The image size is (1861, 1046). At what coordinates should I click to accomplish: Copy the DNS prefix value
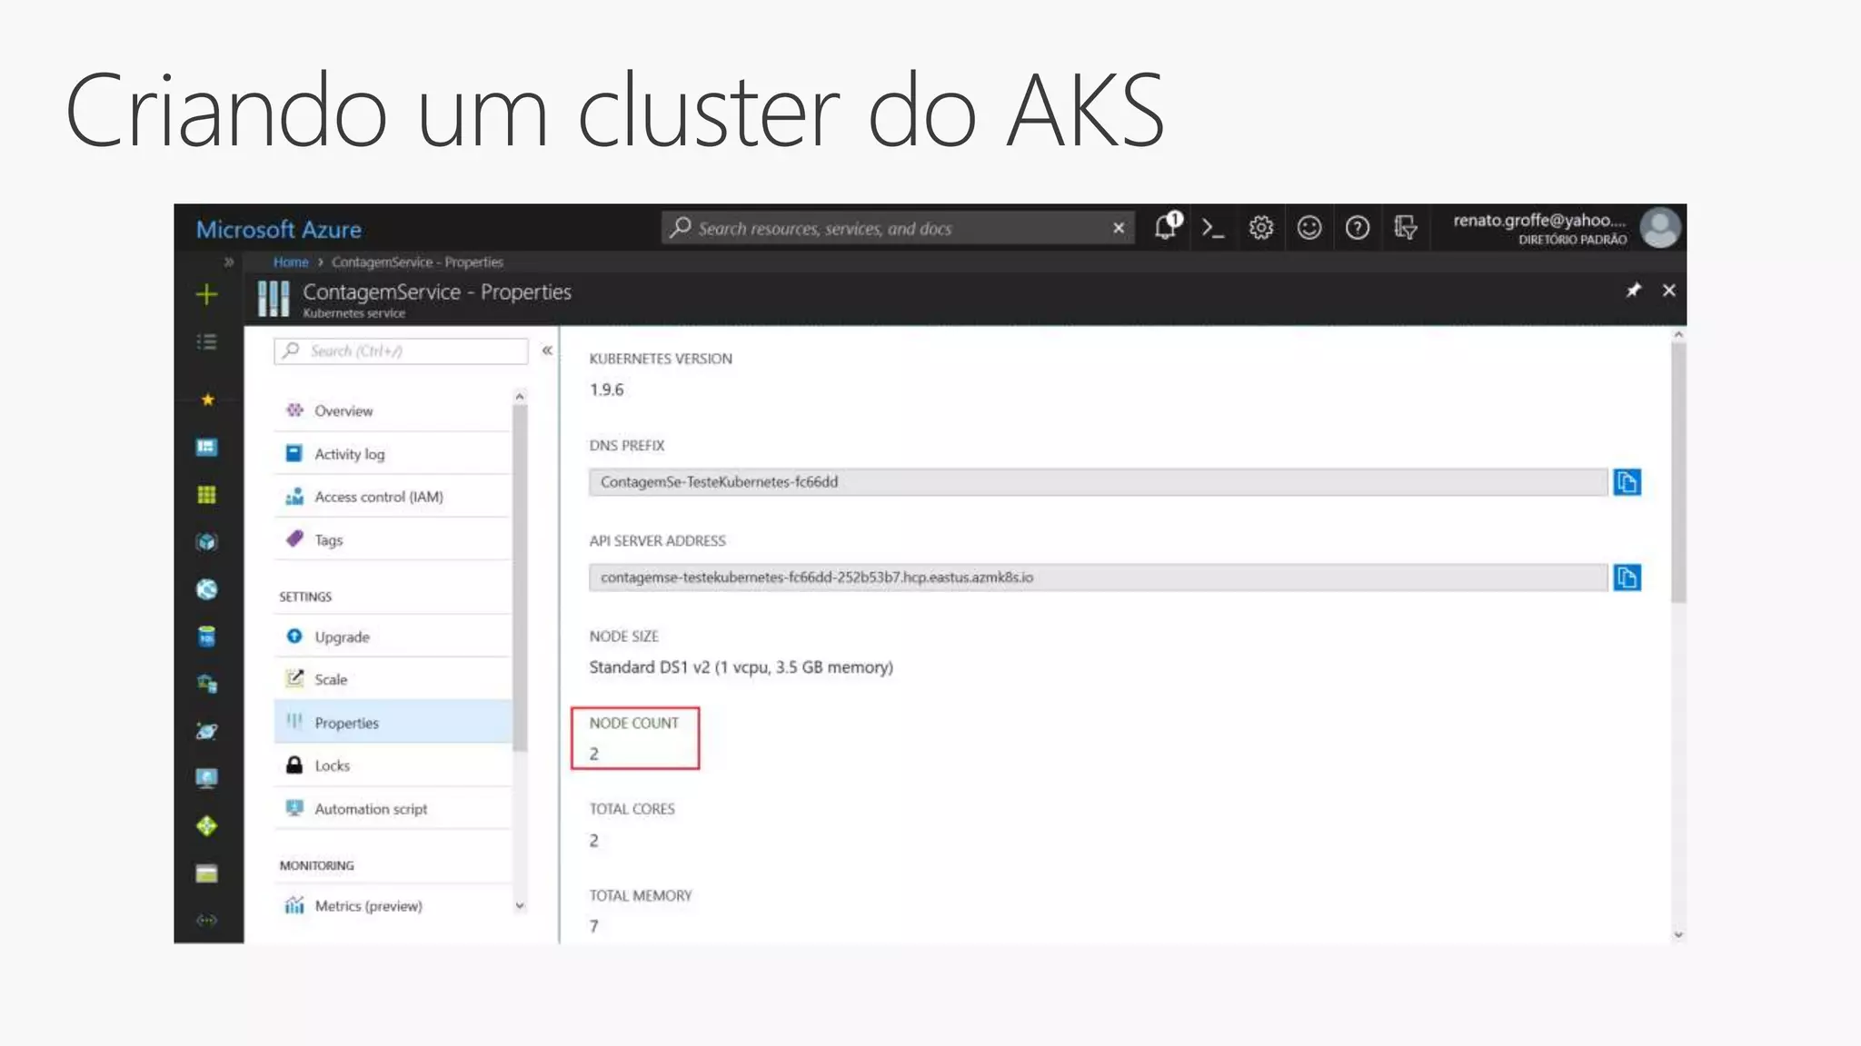pyautogui.click(x=1627, y=482)
